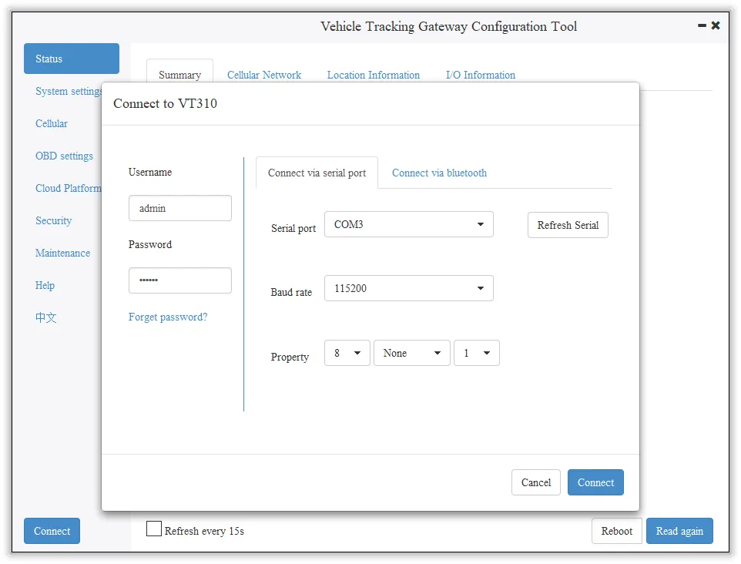Select the Connect via serial port tab
741x564 pixels.
[317, 173]
